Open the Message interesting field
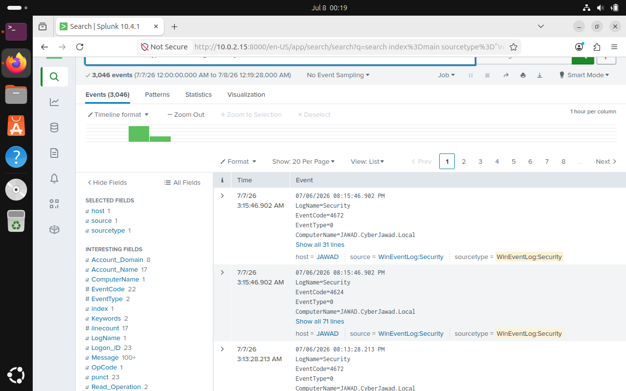 (x=105, y=357)
